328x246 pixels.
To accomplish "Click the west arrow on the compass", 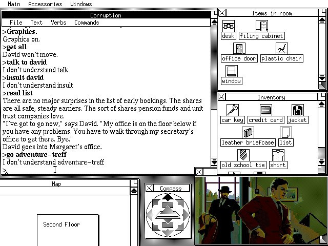I will [x=150, y=215].
